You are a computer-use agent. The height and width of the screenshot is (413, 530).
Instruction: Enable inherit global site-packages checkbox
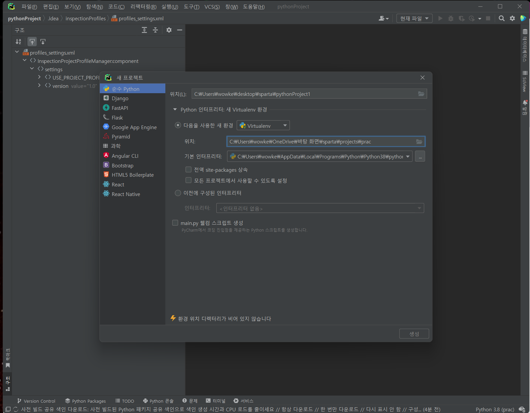pyautogui.click(x=188, y=170)
